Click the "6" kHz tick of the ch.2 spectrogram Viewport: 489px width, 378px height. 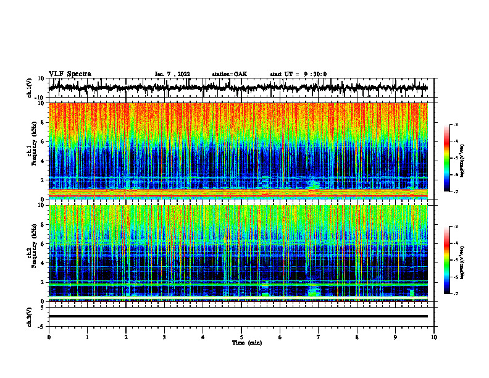[43, 244]
